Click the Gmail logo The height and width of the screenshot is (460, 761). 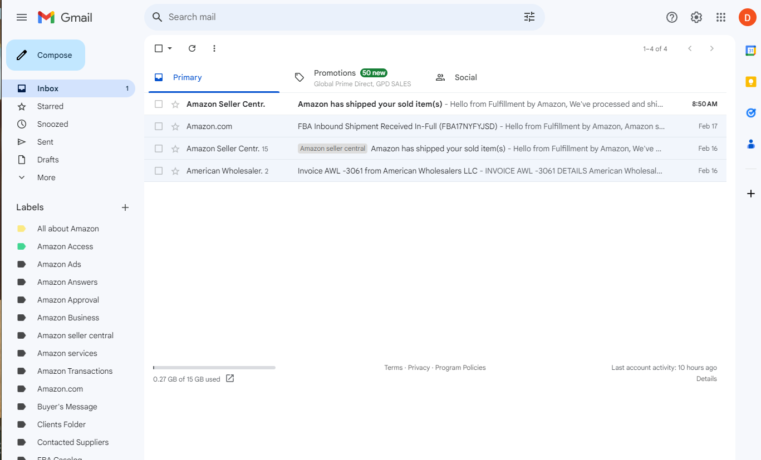click(x=65, y=17)
